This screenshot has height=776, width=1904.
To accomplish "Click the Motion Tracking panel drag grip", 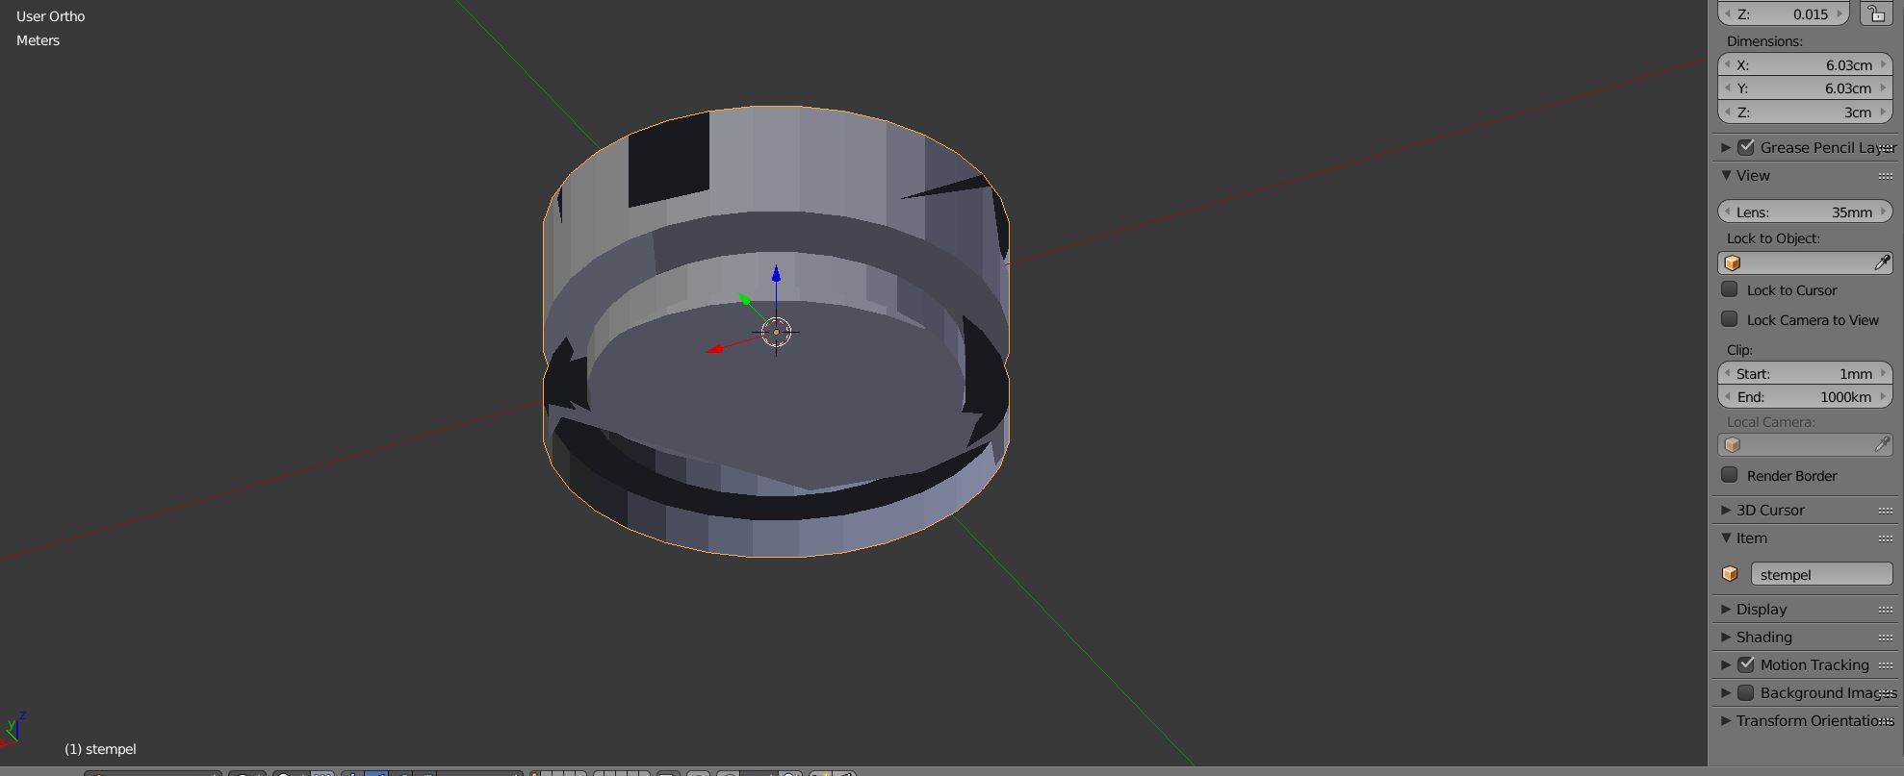I will pyautogui.click(x=1885, y=665).
